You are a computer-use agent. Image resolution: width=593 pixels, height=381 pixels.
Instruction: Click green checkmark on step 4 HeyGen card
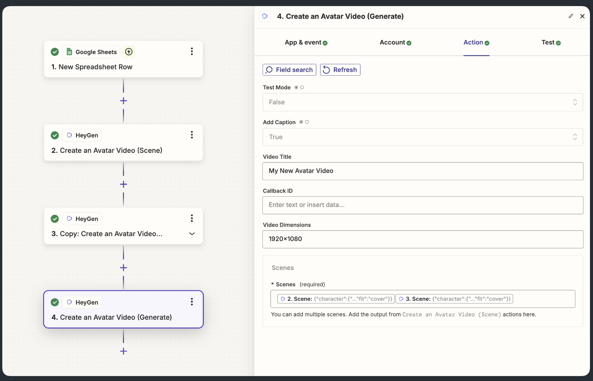point(55,302)
